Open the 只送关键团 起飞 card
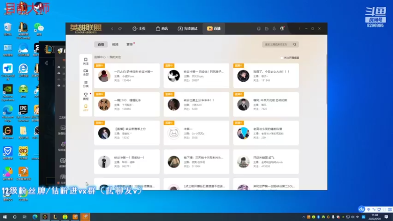Screen dimensions: 393x221 click(x=266, y=162)
